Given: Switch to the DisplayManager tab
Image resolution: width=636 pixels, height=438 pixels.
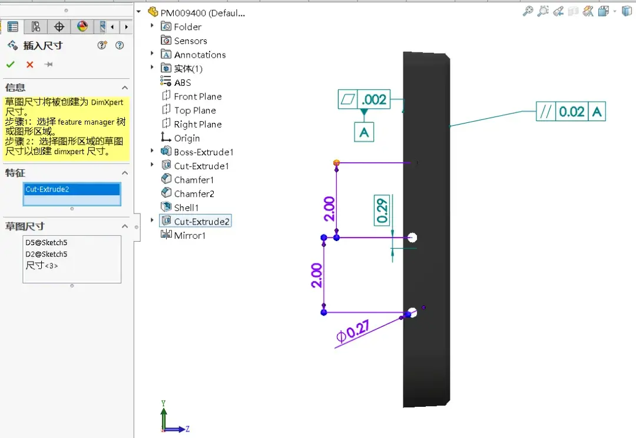Looking at the screenshot, I should click(82, 26).
